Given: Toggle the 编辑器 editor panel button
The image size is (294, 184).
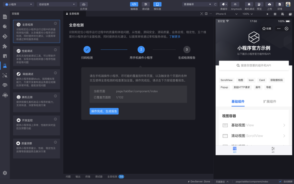Looking at the screenshot, I should (x=134, y=4).
